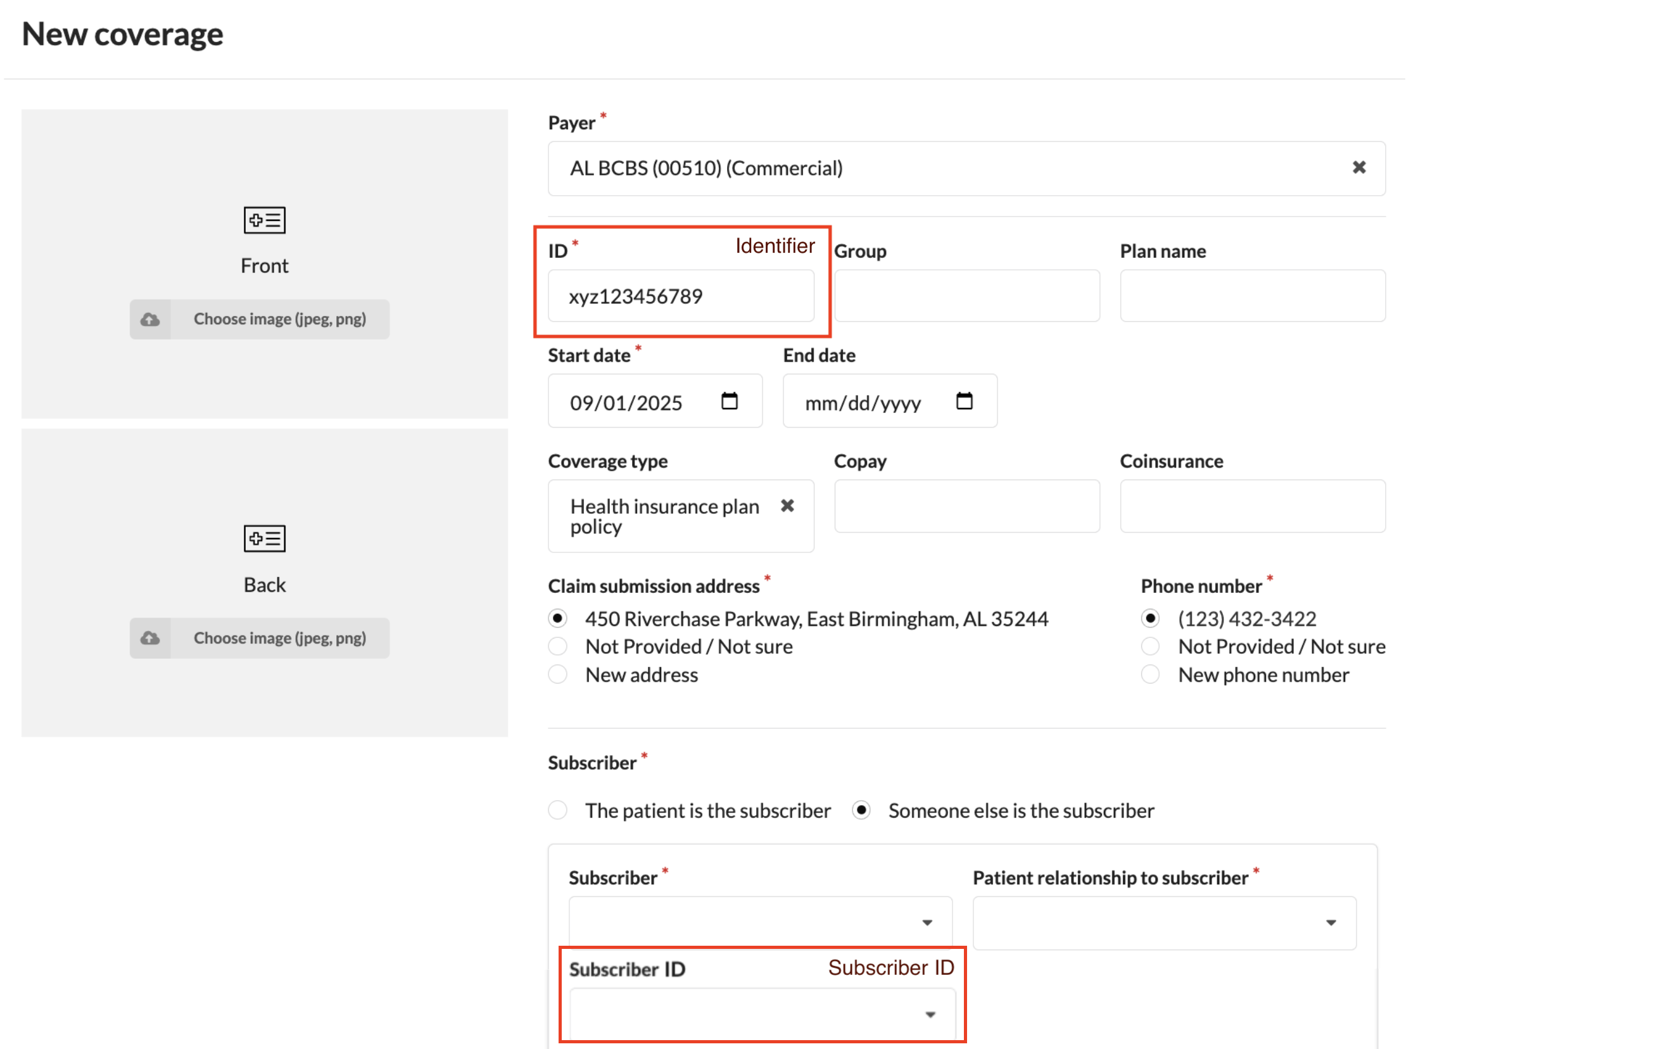1677x1049 pixels.
Task: Click Choose image button for Front
Action: click(279, 319)
